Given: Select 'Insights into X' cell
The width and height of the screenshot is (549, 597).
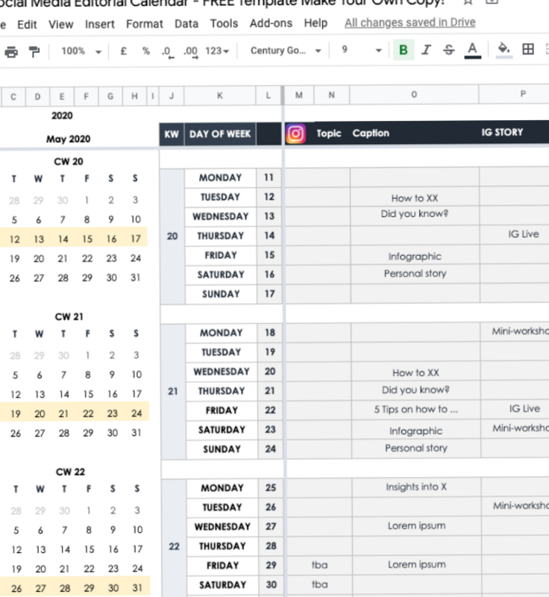Looking at the screenshot, I should coord(416,487).
